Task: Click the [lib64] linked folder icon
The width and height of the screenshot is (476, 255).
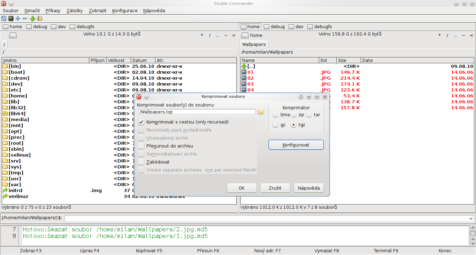Action: tap(5, 113)
